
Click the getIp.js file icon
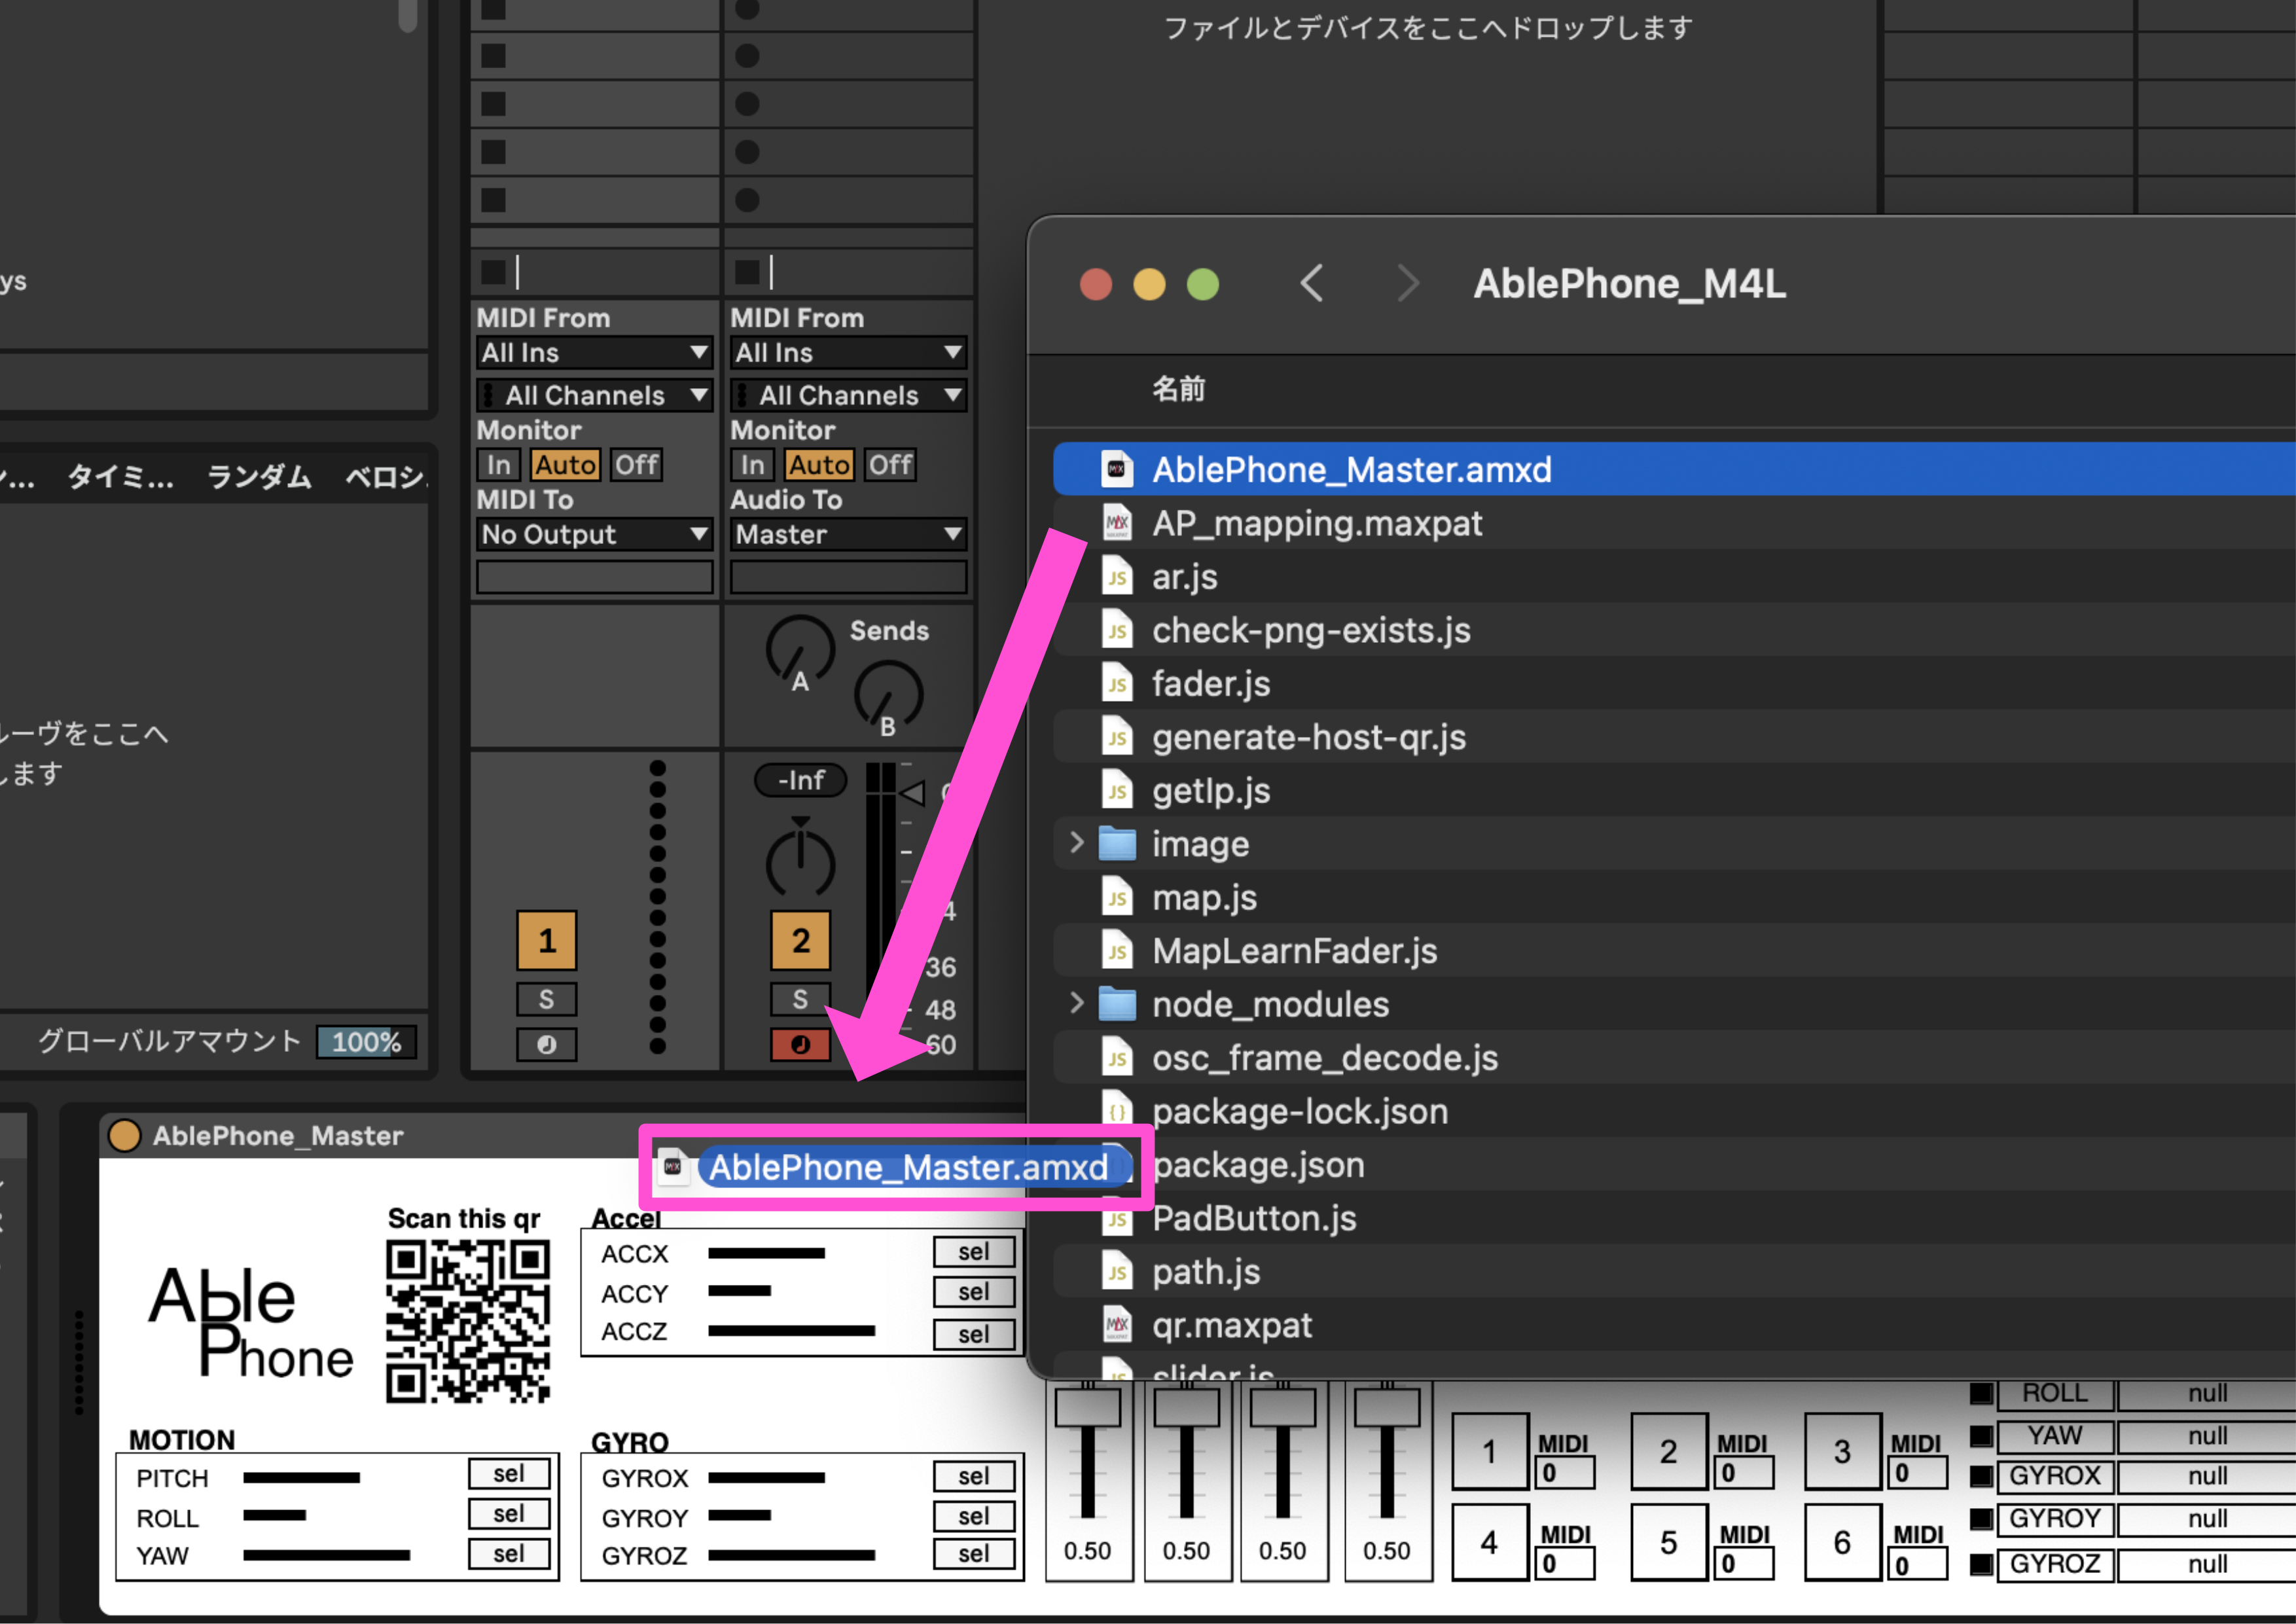(x=1117, y=791)
